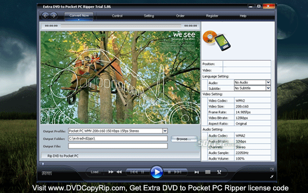
Task: Click the back arrow navigation button
Action: (x=45, y=16)
